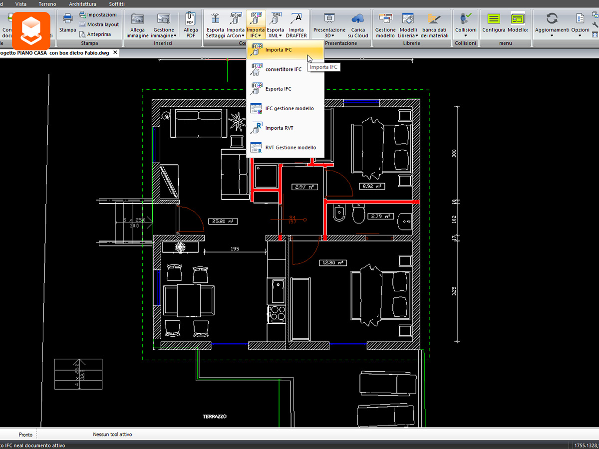Expand Modelli Libreria dropdown
Screen dimensions: 599x449
click(408, 25)
